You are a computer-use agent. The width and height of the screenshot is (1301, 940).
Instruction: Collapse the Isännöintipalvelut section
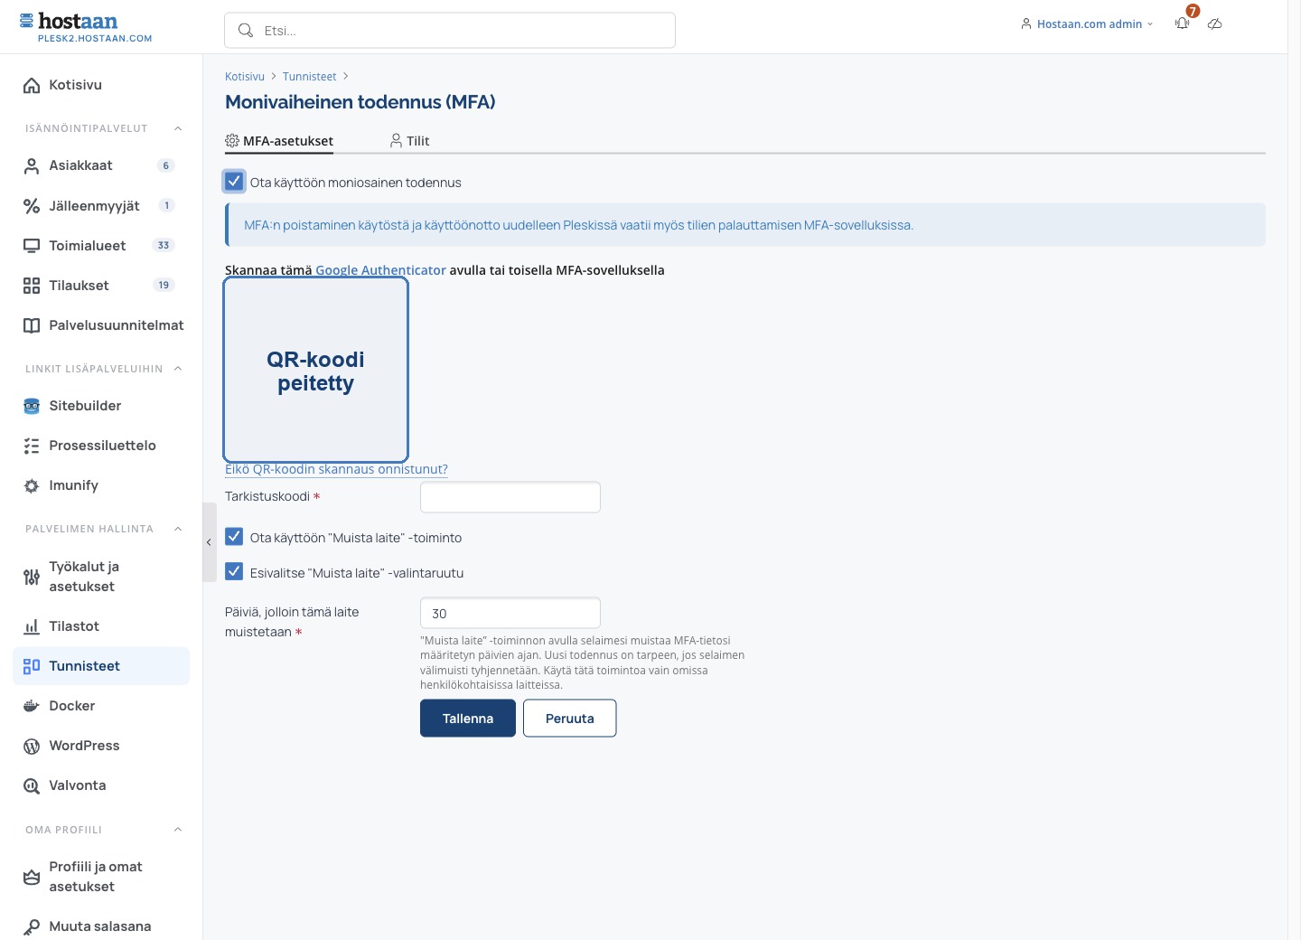[178, 128]
